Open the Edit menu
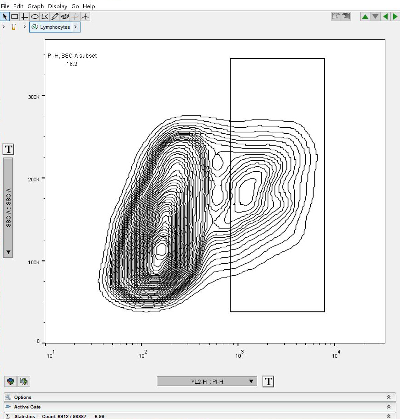This screenshot has width=400, height=419. click(18, 6)
